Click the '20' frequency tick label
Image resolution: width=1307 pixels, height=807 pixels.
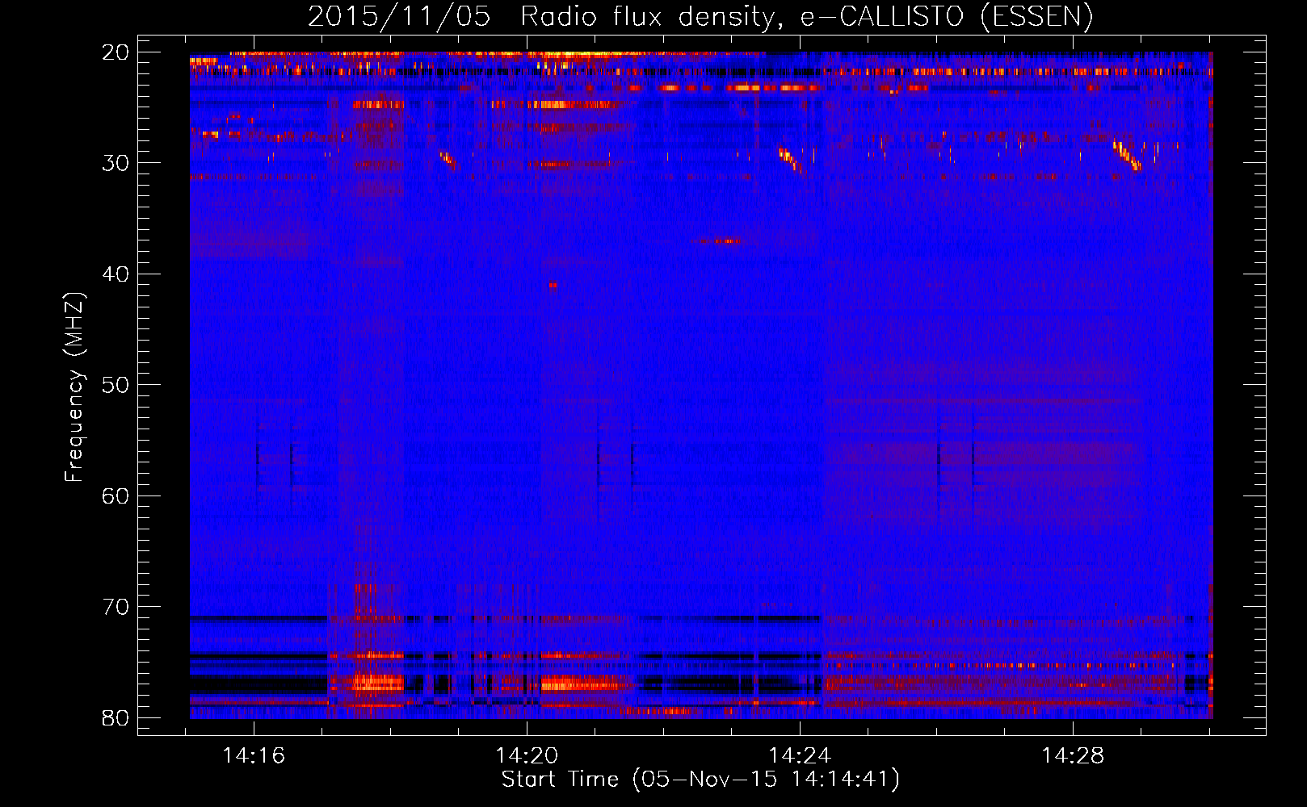(116, 52)
